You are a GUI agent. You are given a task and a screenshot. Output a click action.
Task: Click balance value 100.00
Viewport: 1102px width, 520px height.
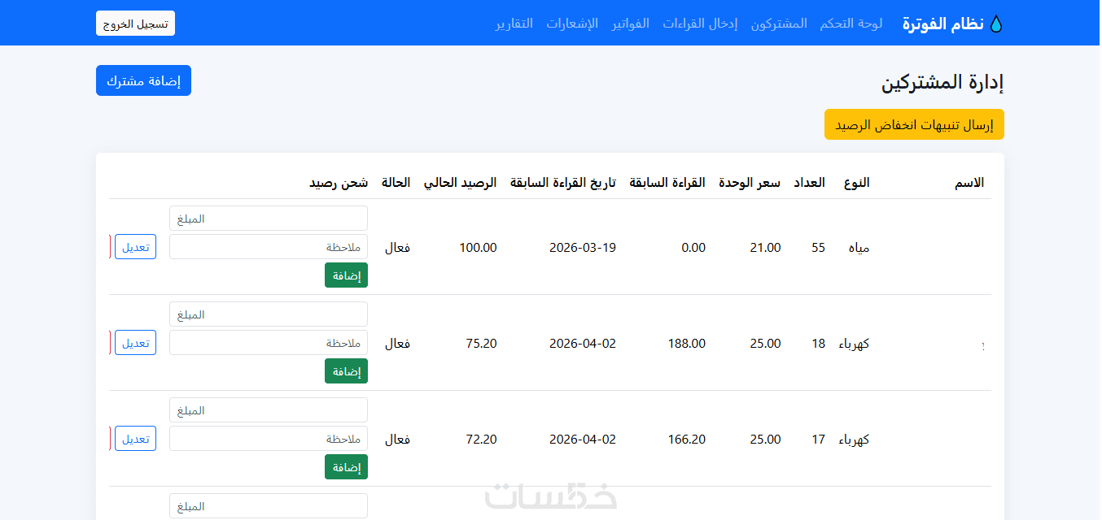click(478, 248)
